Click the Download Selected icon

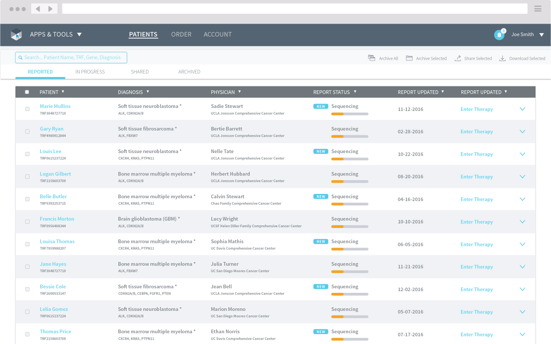coord(502,58)
